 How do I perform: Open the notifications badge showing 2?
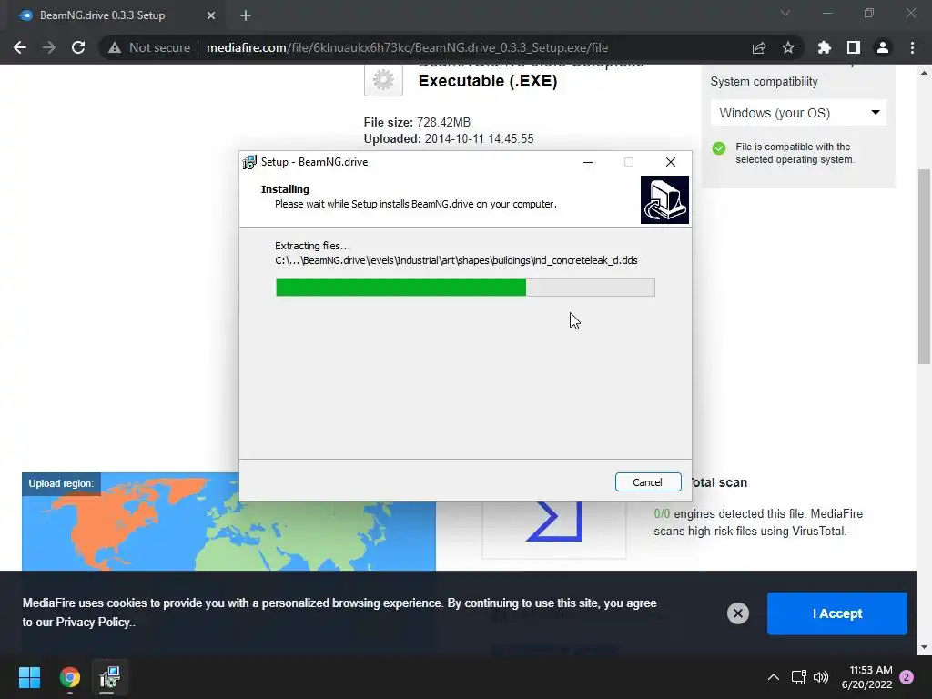pos(907,677)
